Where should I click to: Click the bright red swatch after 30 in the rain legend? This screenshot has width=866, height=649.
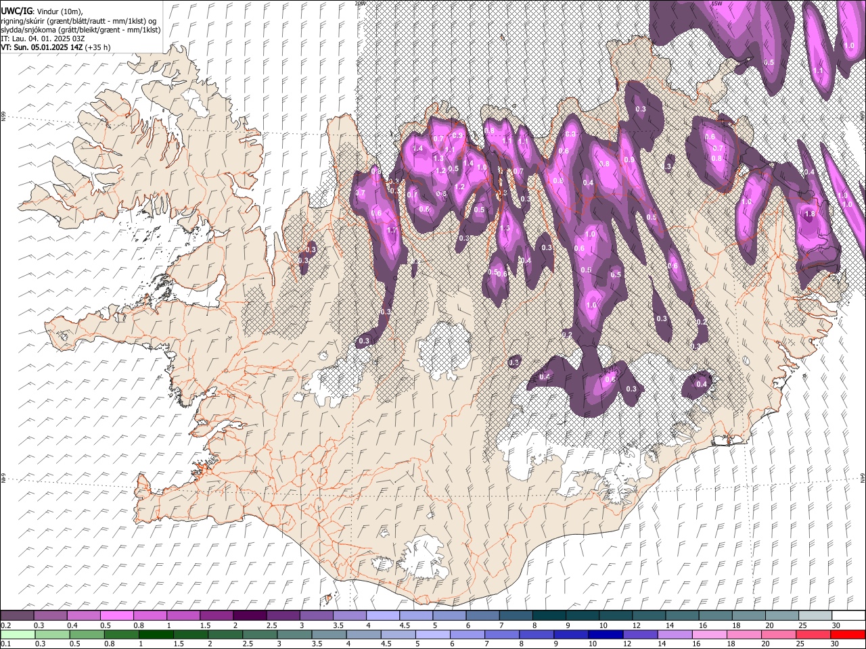[x=848, y=634]
